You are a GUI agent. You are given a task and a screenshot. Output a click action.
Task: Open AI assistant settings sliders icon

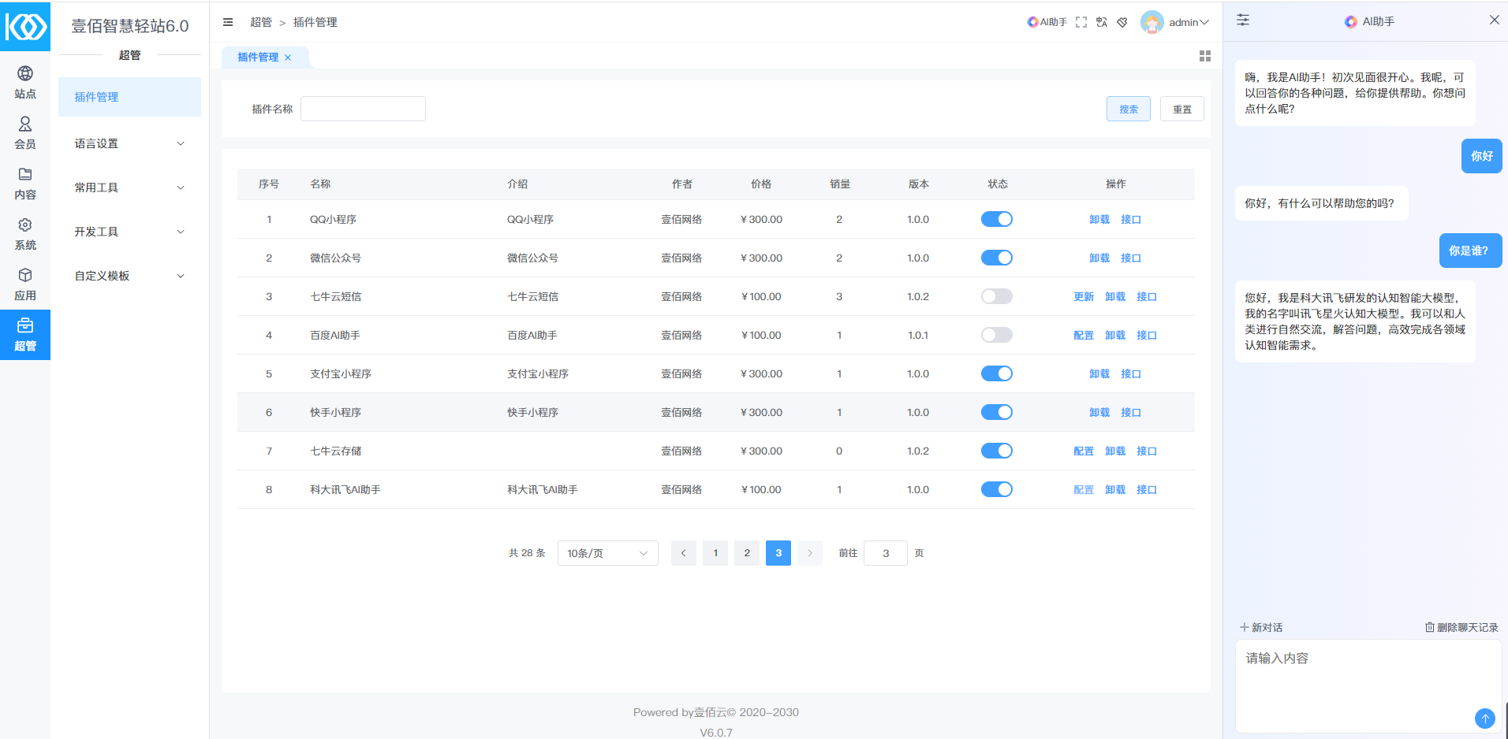click(1243, 20)
